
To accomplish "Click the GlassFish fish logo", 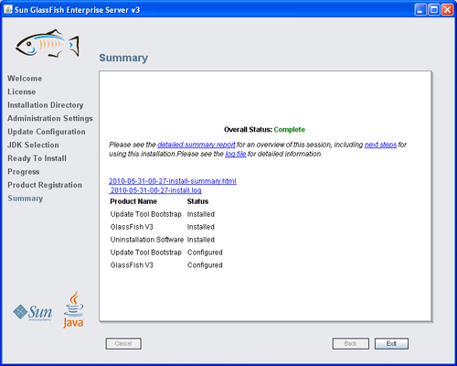I will [x=48, y=43].
